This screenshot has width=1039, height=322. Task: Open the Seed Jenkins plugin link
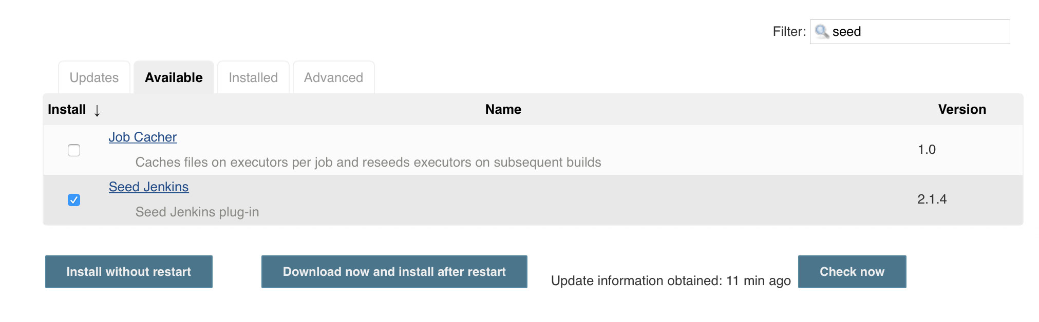[x=148, y=187]
